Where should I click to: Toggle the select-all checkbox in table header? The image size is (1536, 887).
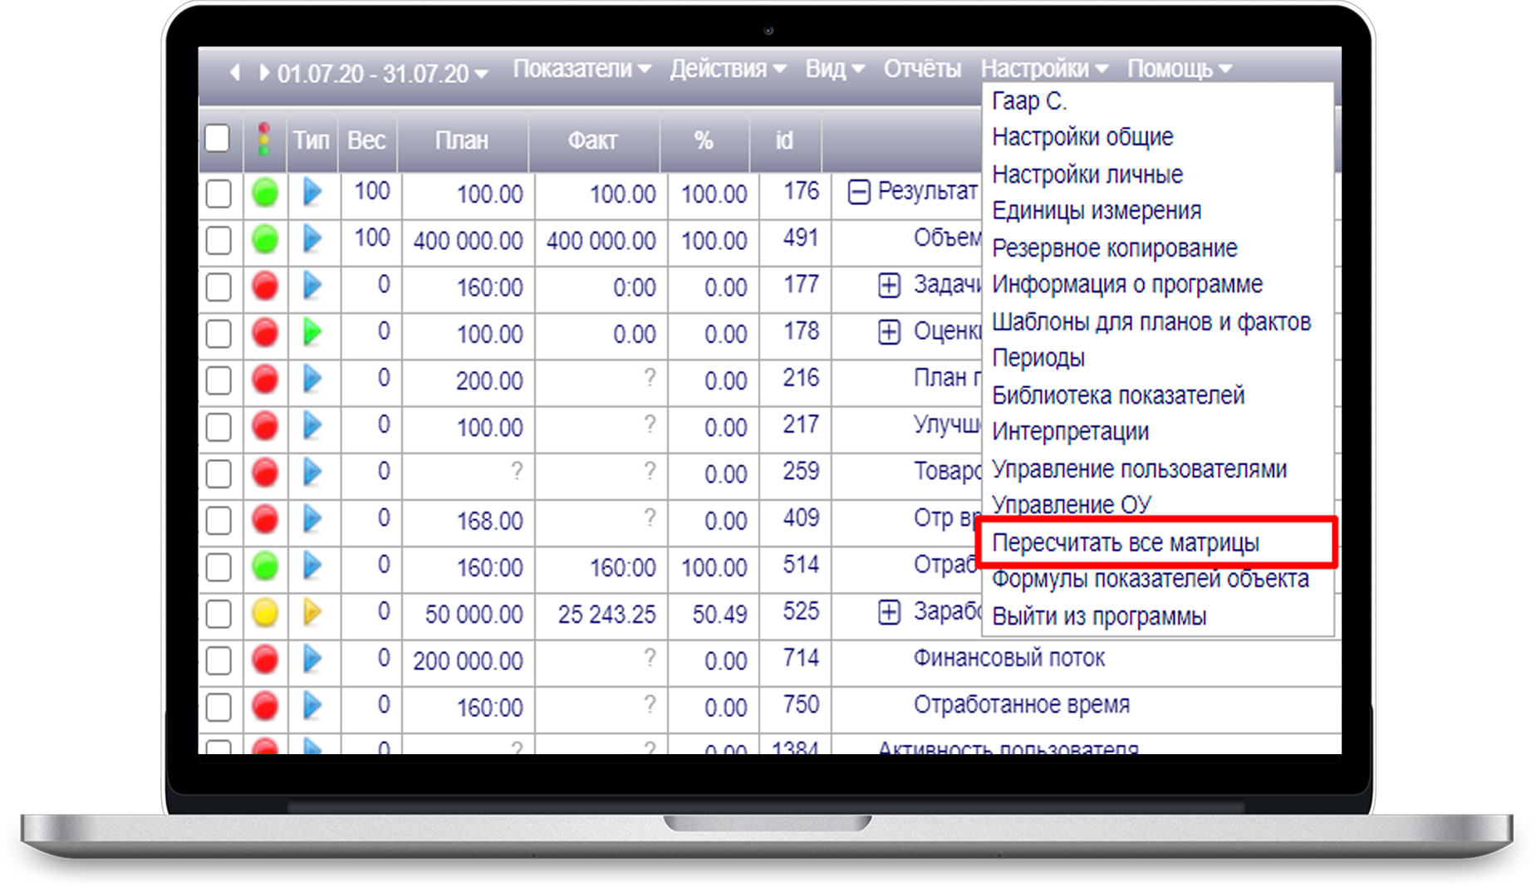click(x=218, y=139)
